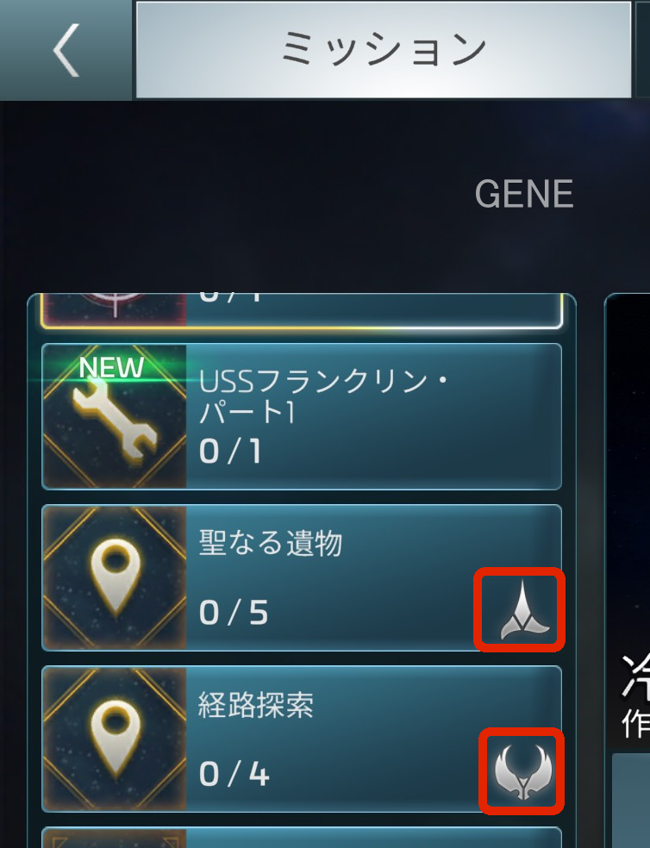
Task: Click the 0 / 1 progress under パート1
Action: pyautogui.click(x=230, y=451)
